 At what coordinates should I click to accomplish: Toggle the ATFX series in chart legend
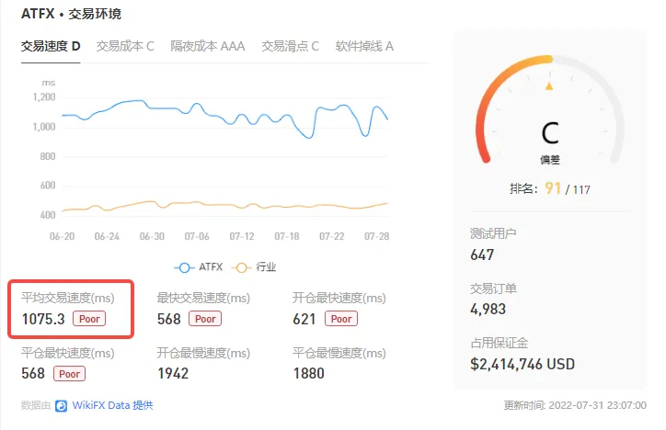click(x=199, y=267)
